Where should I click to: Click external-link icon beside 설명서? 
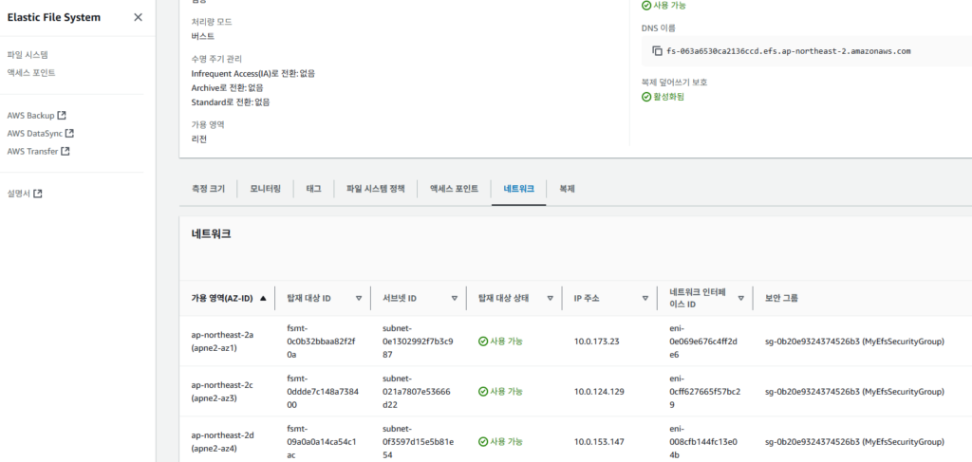coord(38,194)
